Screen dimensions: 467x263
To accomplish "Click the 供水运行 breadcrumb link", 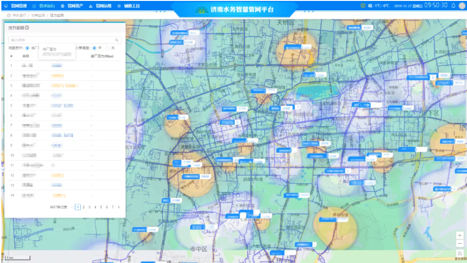I will tap(19, 15).
